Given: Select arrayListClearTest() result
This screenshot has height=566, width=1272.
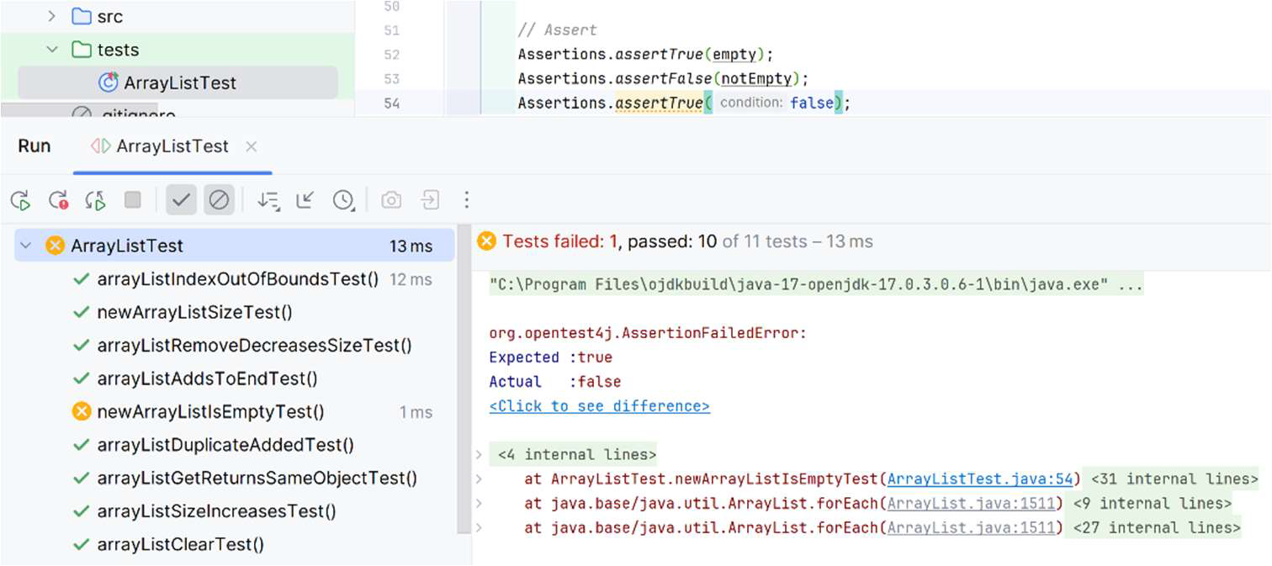Looking at the screenshot, I should pos(180,544).
